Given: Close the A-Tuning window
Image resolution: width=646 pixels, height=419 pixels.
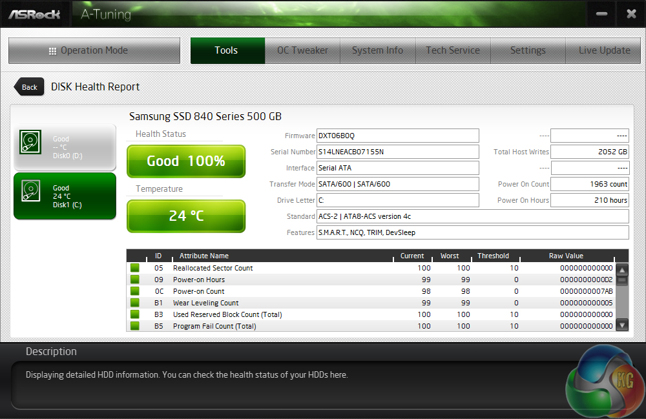Looking at the screenshot, I should point(631,14).
